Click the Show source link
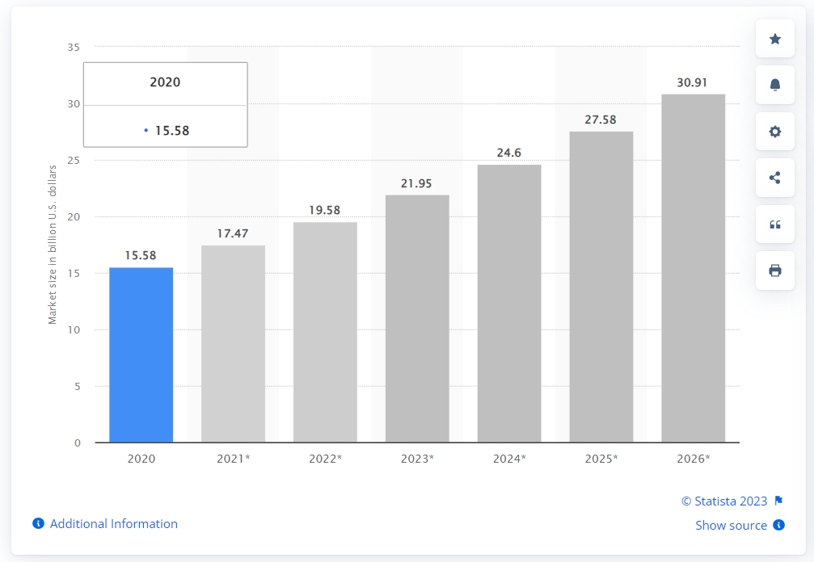The width and height of the screenshot is (814, 562). [x=731, y=525]
